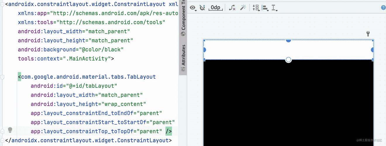This screenshot has width=386, height=146.
Task: Click the left constraint anchor of TabLayout
Action: coord(204,50)
